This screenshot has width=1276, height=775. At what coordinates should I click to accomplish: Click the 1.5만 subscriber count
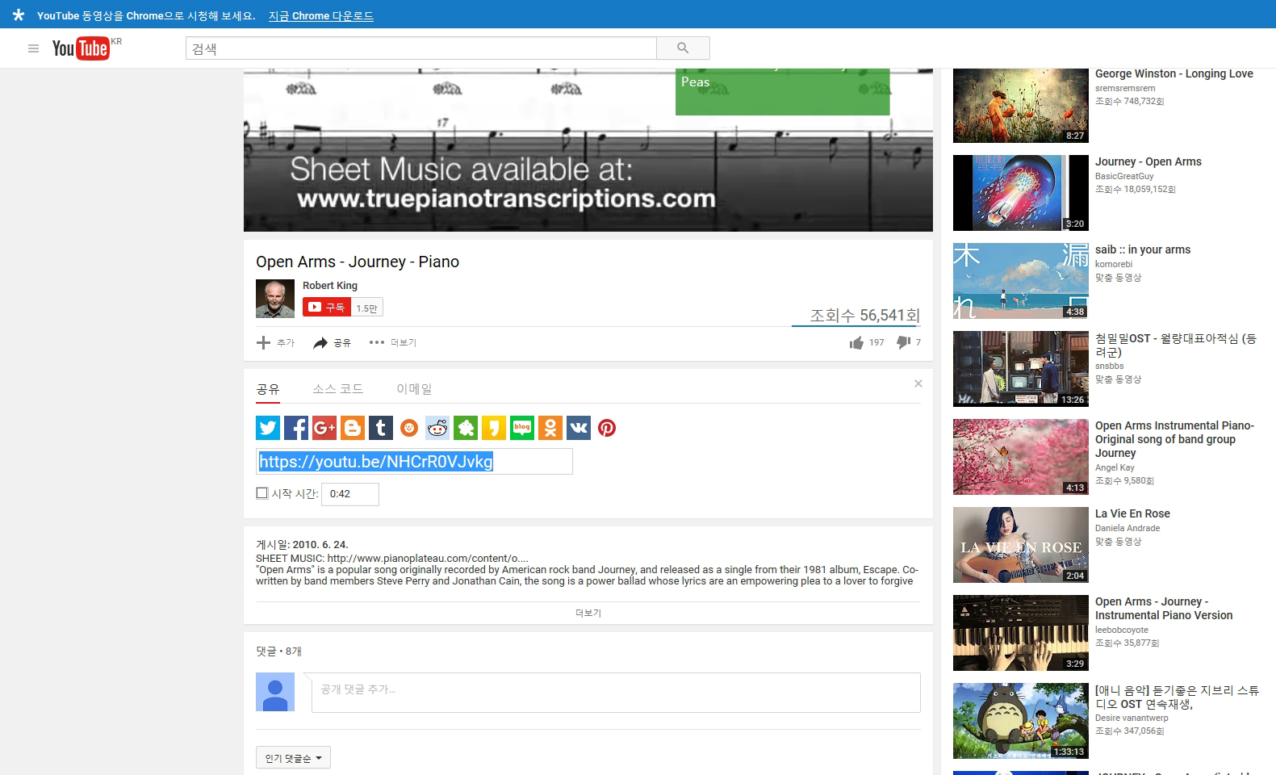pos(367,308)
